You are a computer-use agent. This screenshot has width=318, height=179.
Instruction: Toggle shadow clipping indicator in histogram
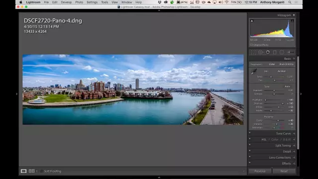coord(252,21)
